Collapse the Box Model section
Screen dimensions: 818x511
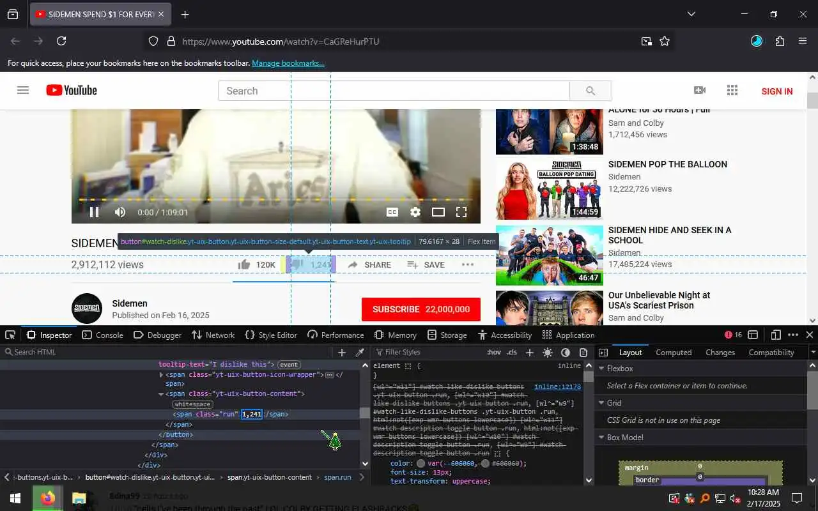pyautogui.click(x=601, y=438)
